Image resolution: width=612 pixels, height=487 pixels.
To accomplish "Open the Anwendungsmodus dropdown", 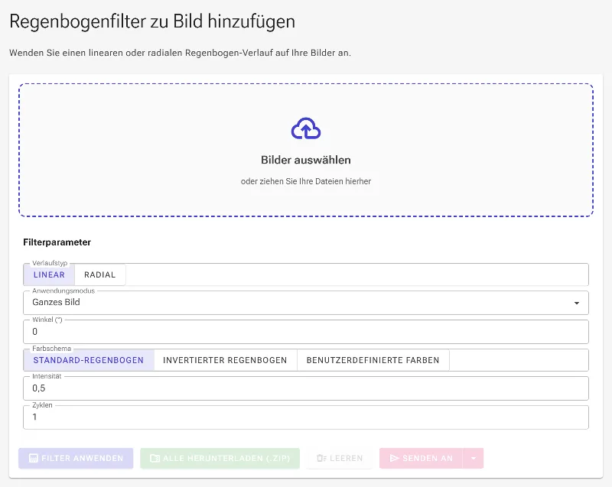I will (306, 303).
